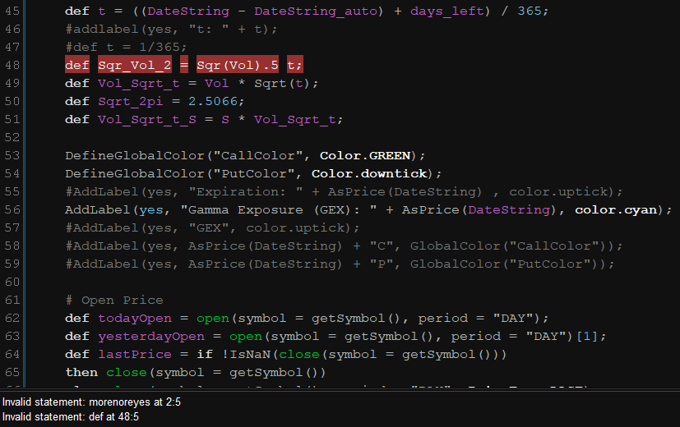Click line number 60 beside the blank line
The height and width of the screenshot is (427, 680).
pyautogui.click(x=12, y=282)
